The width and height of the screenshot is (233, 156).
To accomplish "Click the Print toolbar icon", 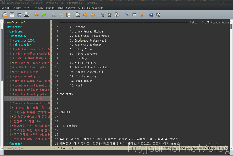I will coord(26,15).
